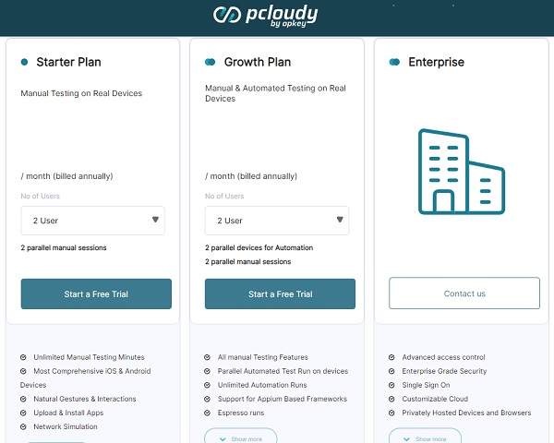
Task: Click the checkmark beside Advanced access control
Action: pyautogui.click(x=391, y=357)
